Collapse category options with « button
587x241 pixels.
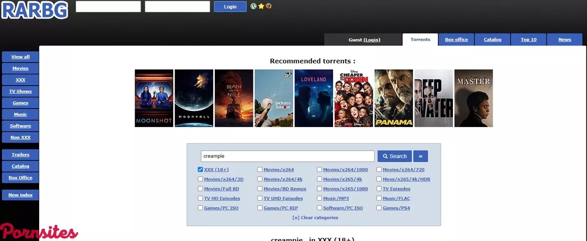pos(421,156)
